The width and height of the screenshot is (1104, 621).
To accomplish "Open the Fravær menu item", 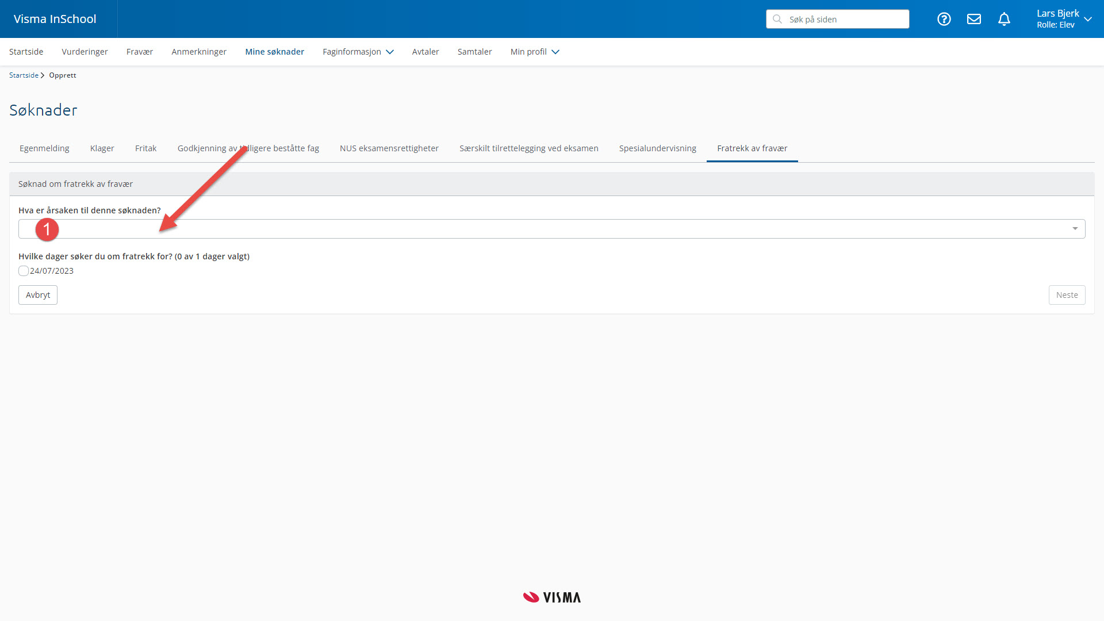I will tap(140, 52).
